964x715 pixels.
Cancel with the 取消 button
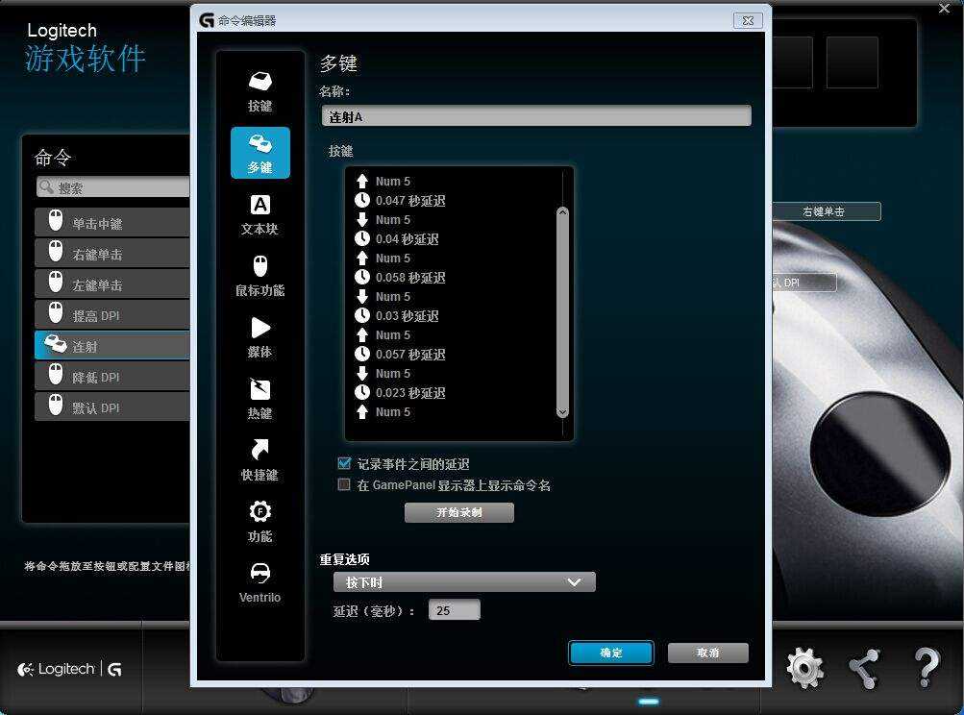(708, 653)
